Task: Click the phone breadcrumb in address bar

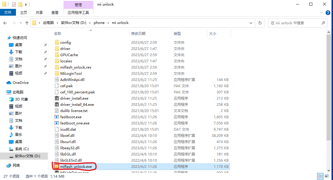Action: point(99,23)
